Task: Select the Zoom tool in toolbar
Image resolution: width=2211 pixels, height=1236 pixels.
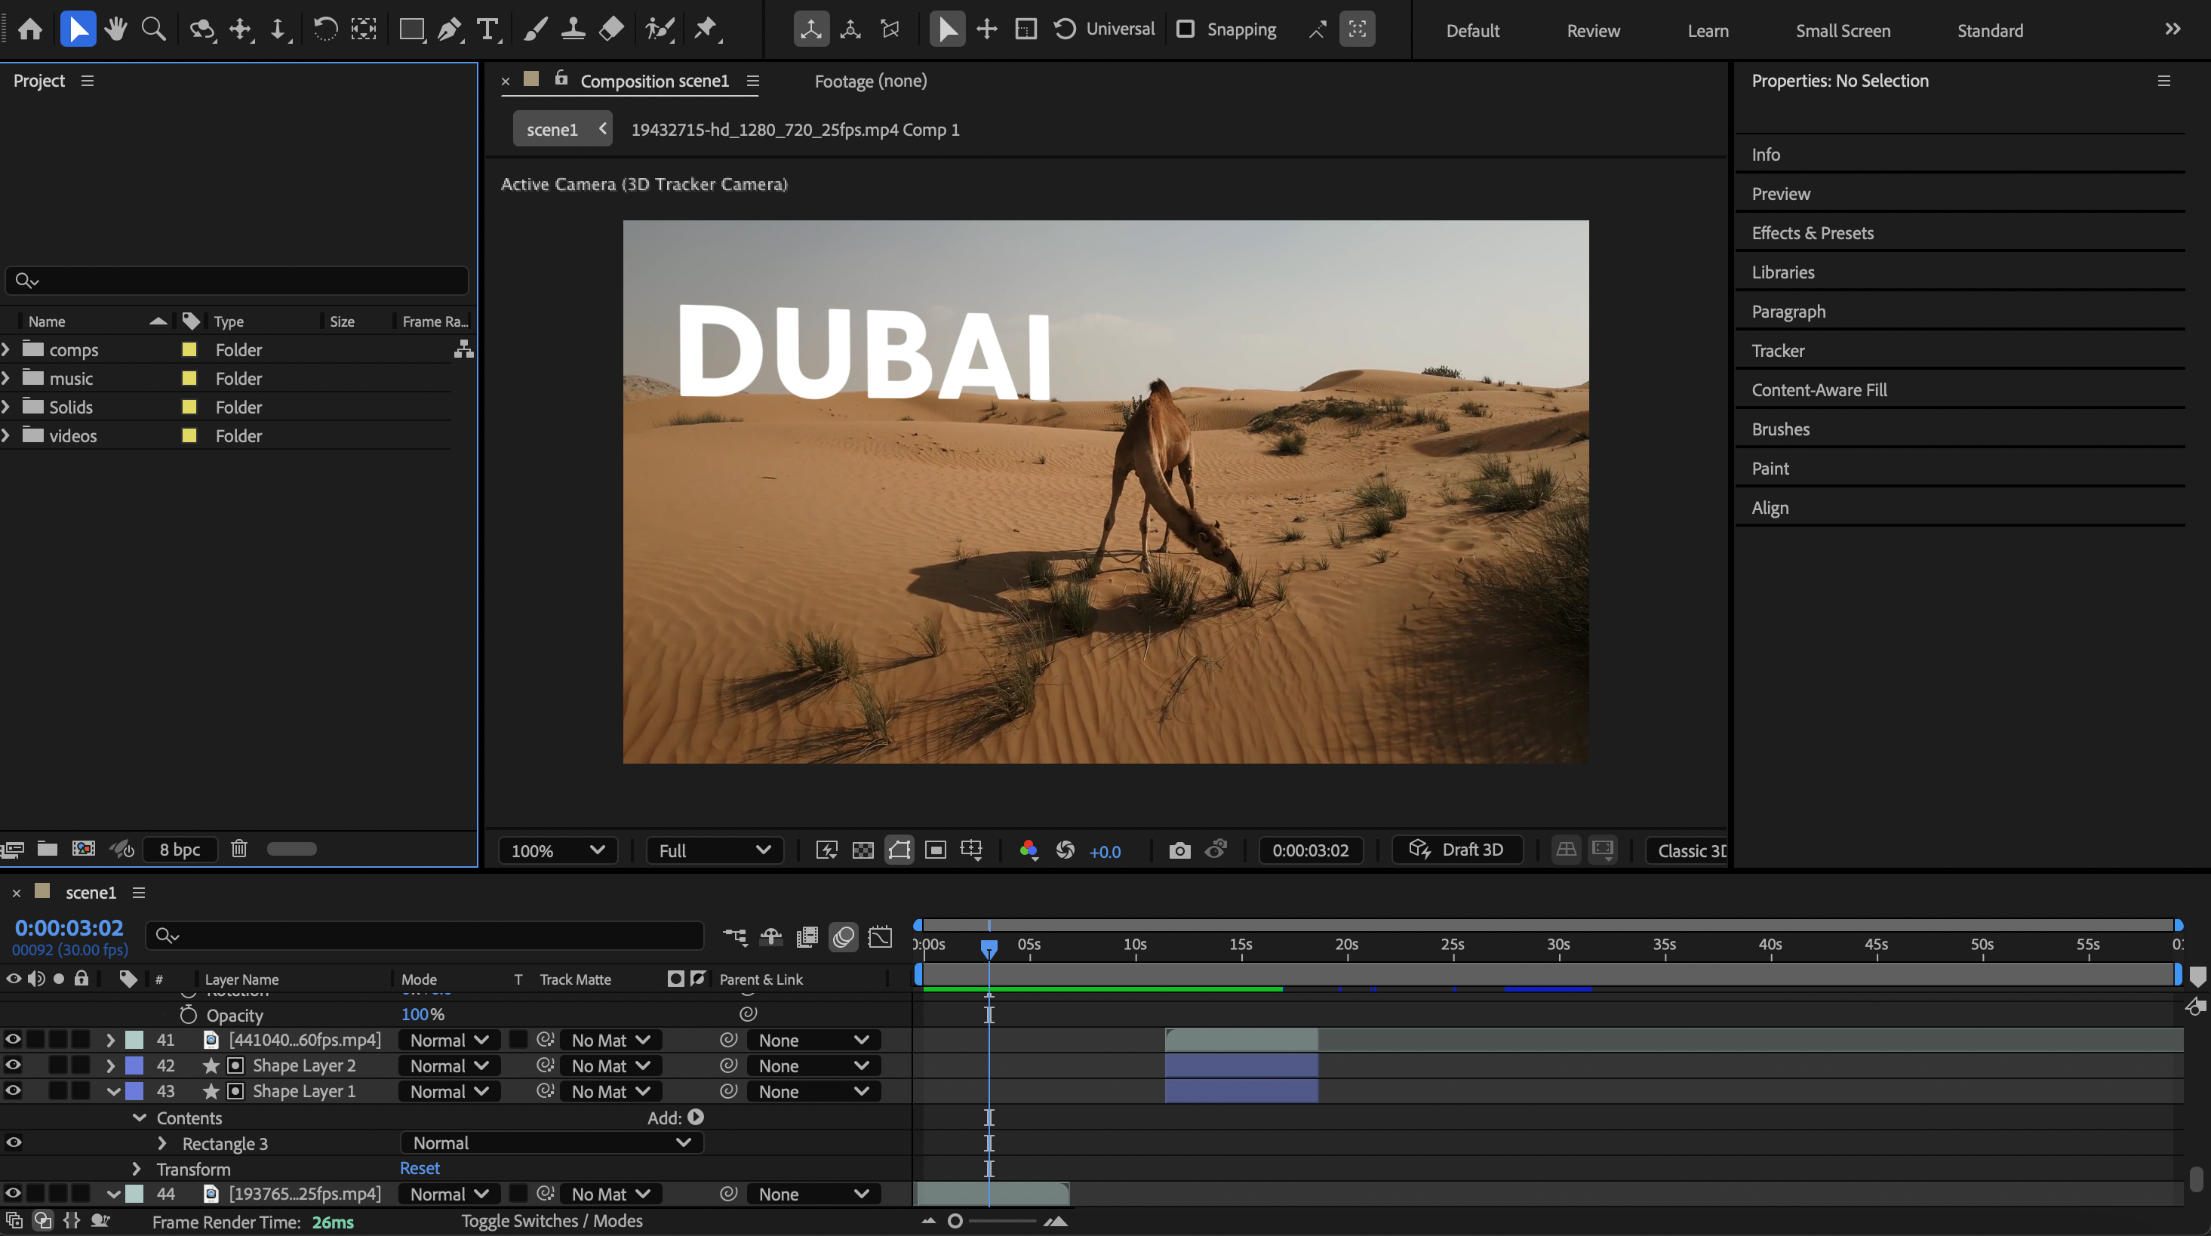Action: pyautogui.click(x=154, y=29)
